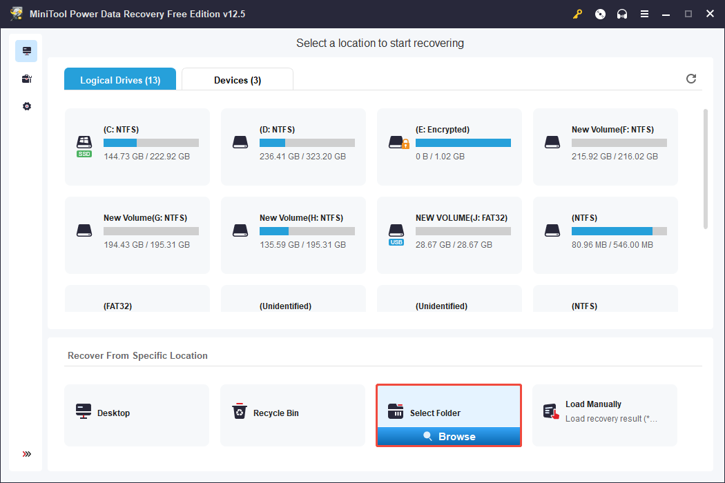
Task: Choose the E: Encrypted drive
Action: tap(449, 146)
